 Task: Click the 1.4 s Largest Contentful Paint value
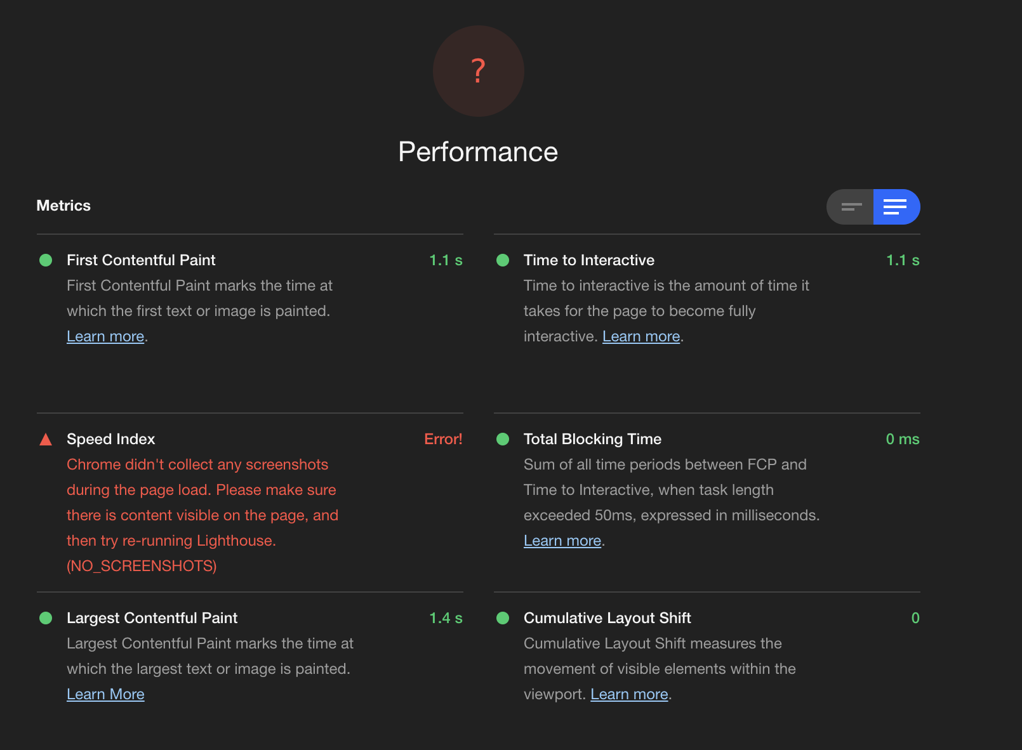pos(446,618)
